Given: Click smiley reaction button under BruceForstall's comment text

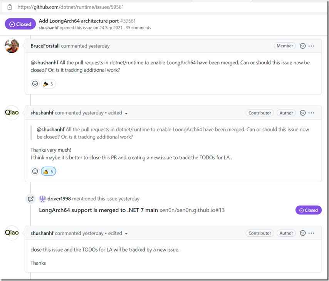Looking at the screenshot, I should pos(35,84).
